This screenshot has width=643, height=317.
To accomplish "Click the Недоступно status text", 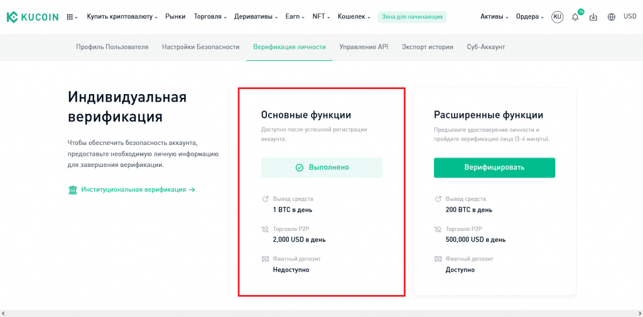I will pos(291,270).
